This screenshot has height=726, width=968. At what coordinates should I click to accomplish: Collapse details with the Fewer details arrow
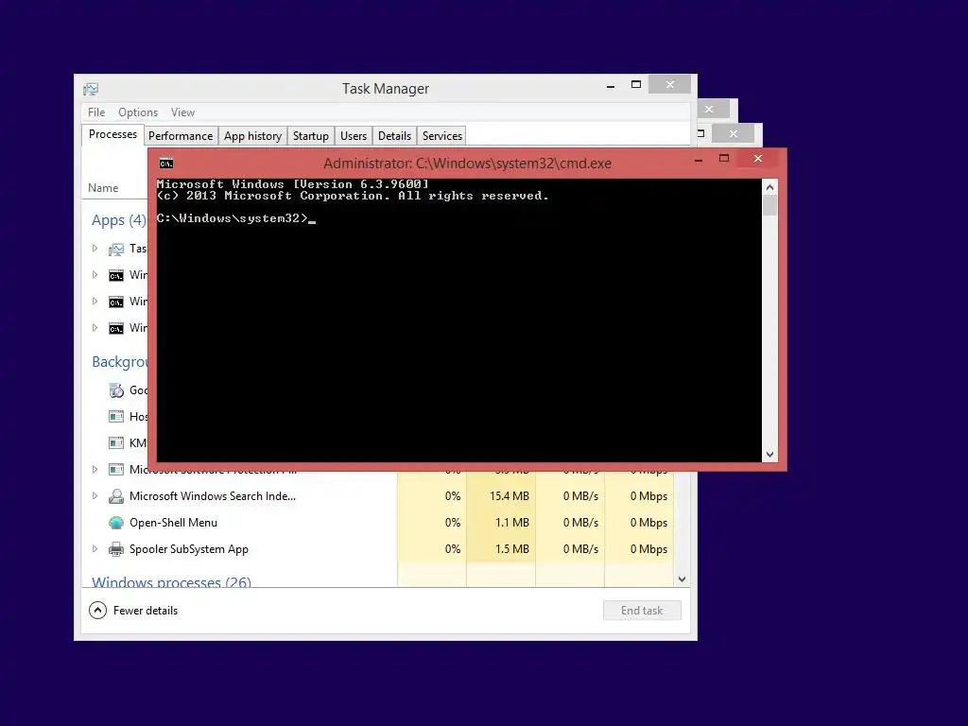coord(97,611)
